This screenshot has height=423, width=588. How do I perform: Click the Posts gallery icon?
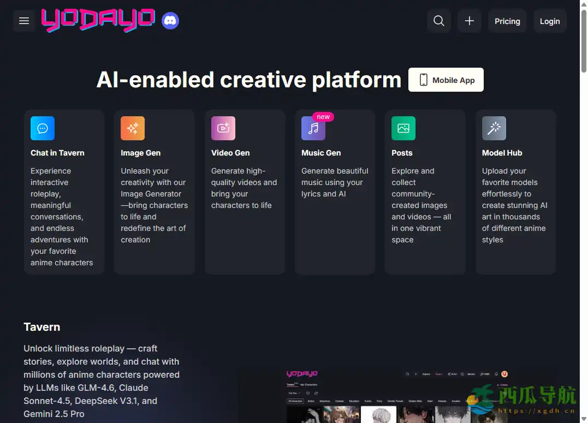point(403,128)
